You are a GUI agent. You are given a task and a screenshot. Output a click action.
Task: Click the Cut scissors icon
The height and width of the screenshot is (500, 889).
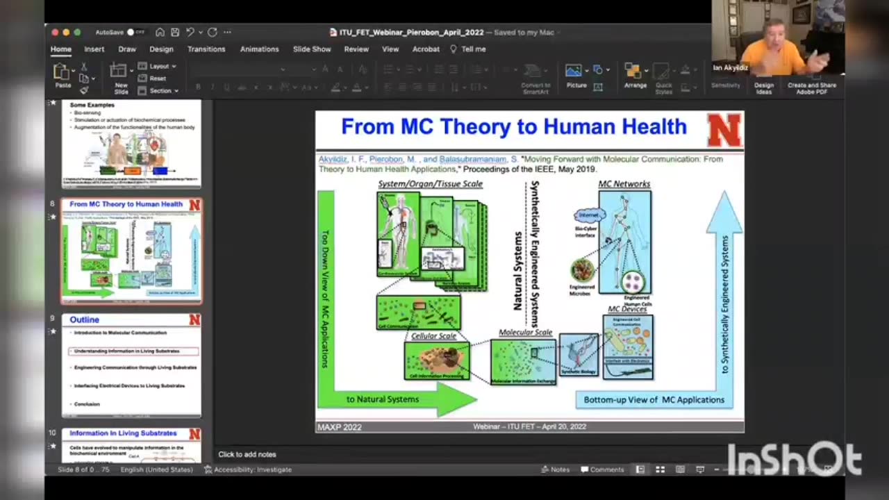[83, 67]
